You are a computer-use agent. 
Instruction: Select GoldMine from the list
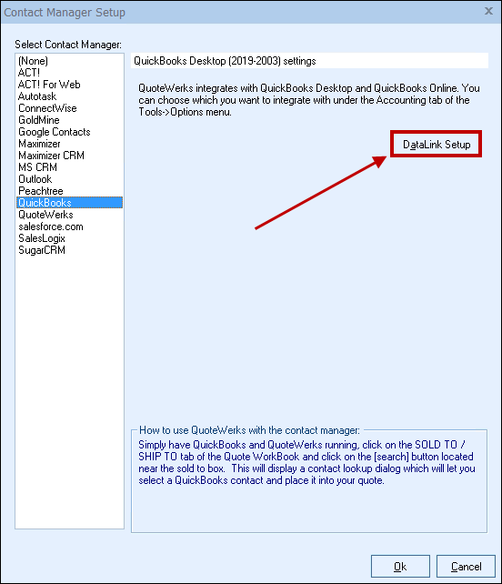click(70, 120)
